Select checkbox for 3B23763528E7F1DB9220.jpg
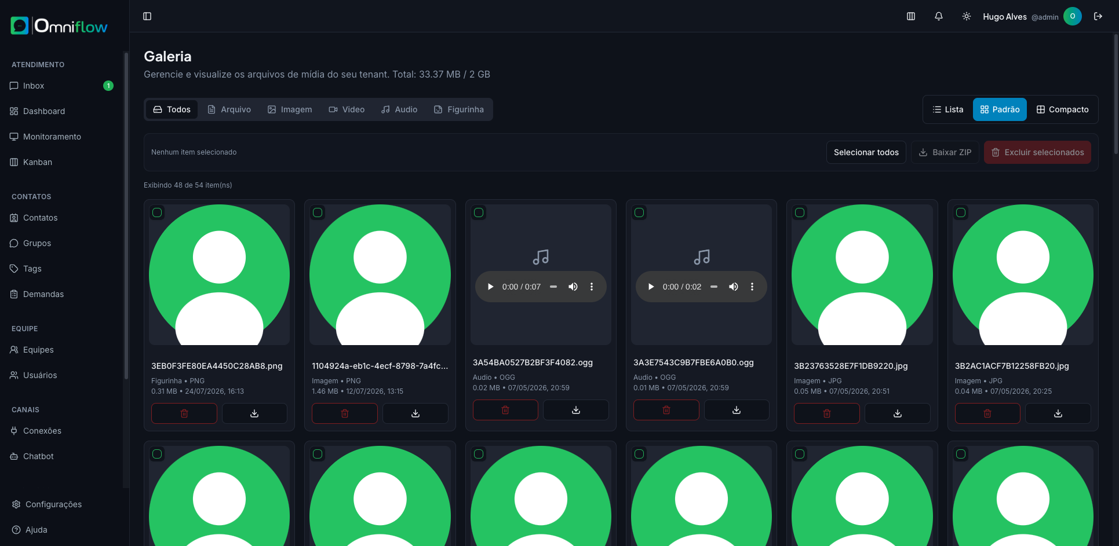1119x546 pixels. tap(800, 212)
